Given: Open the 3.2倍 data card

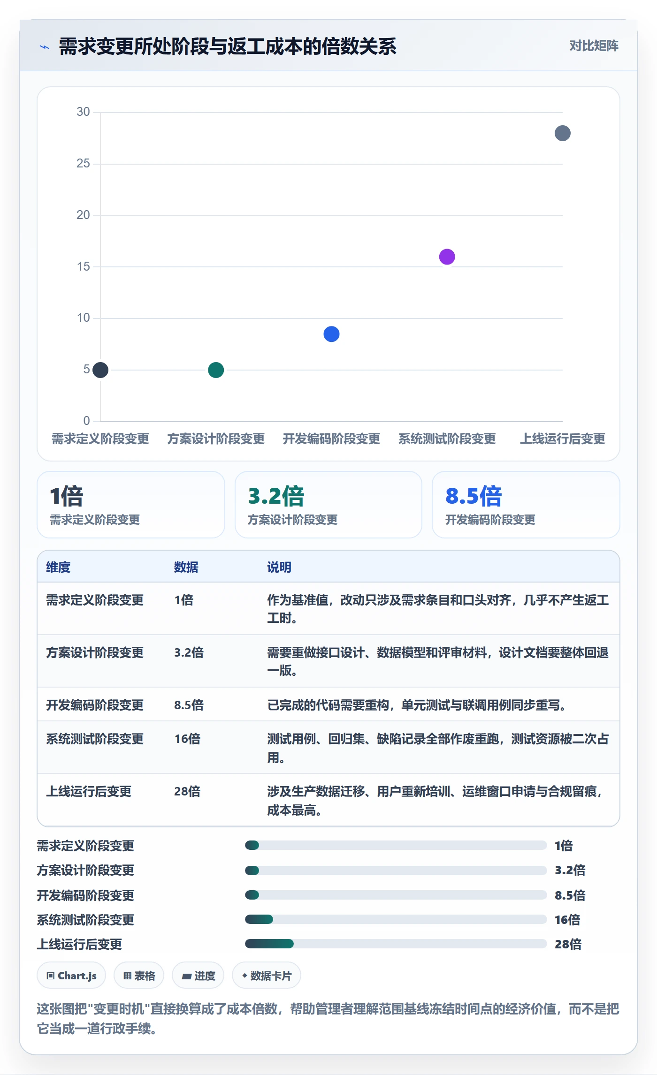Looking at the screenshot, I should pyautogui.click(x=328, y=505).
